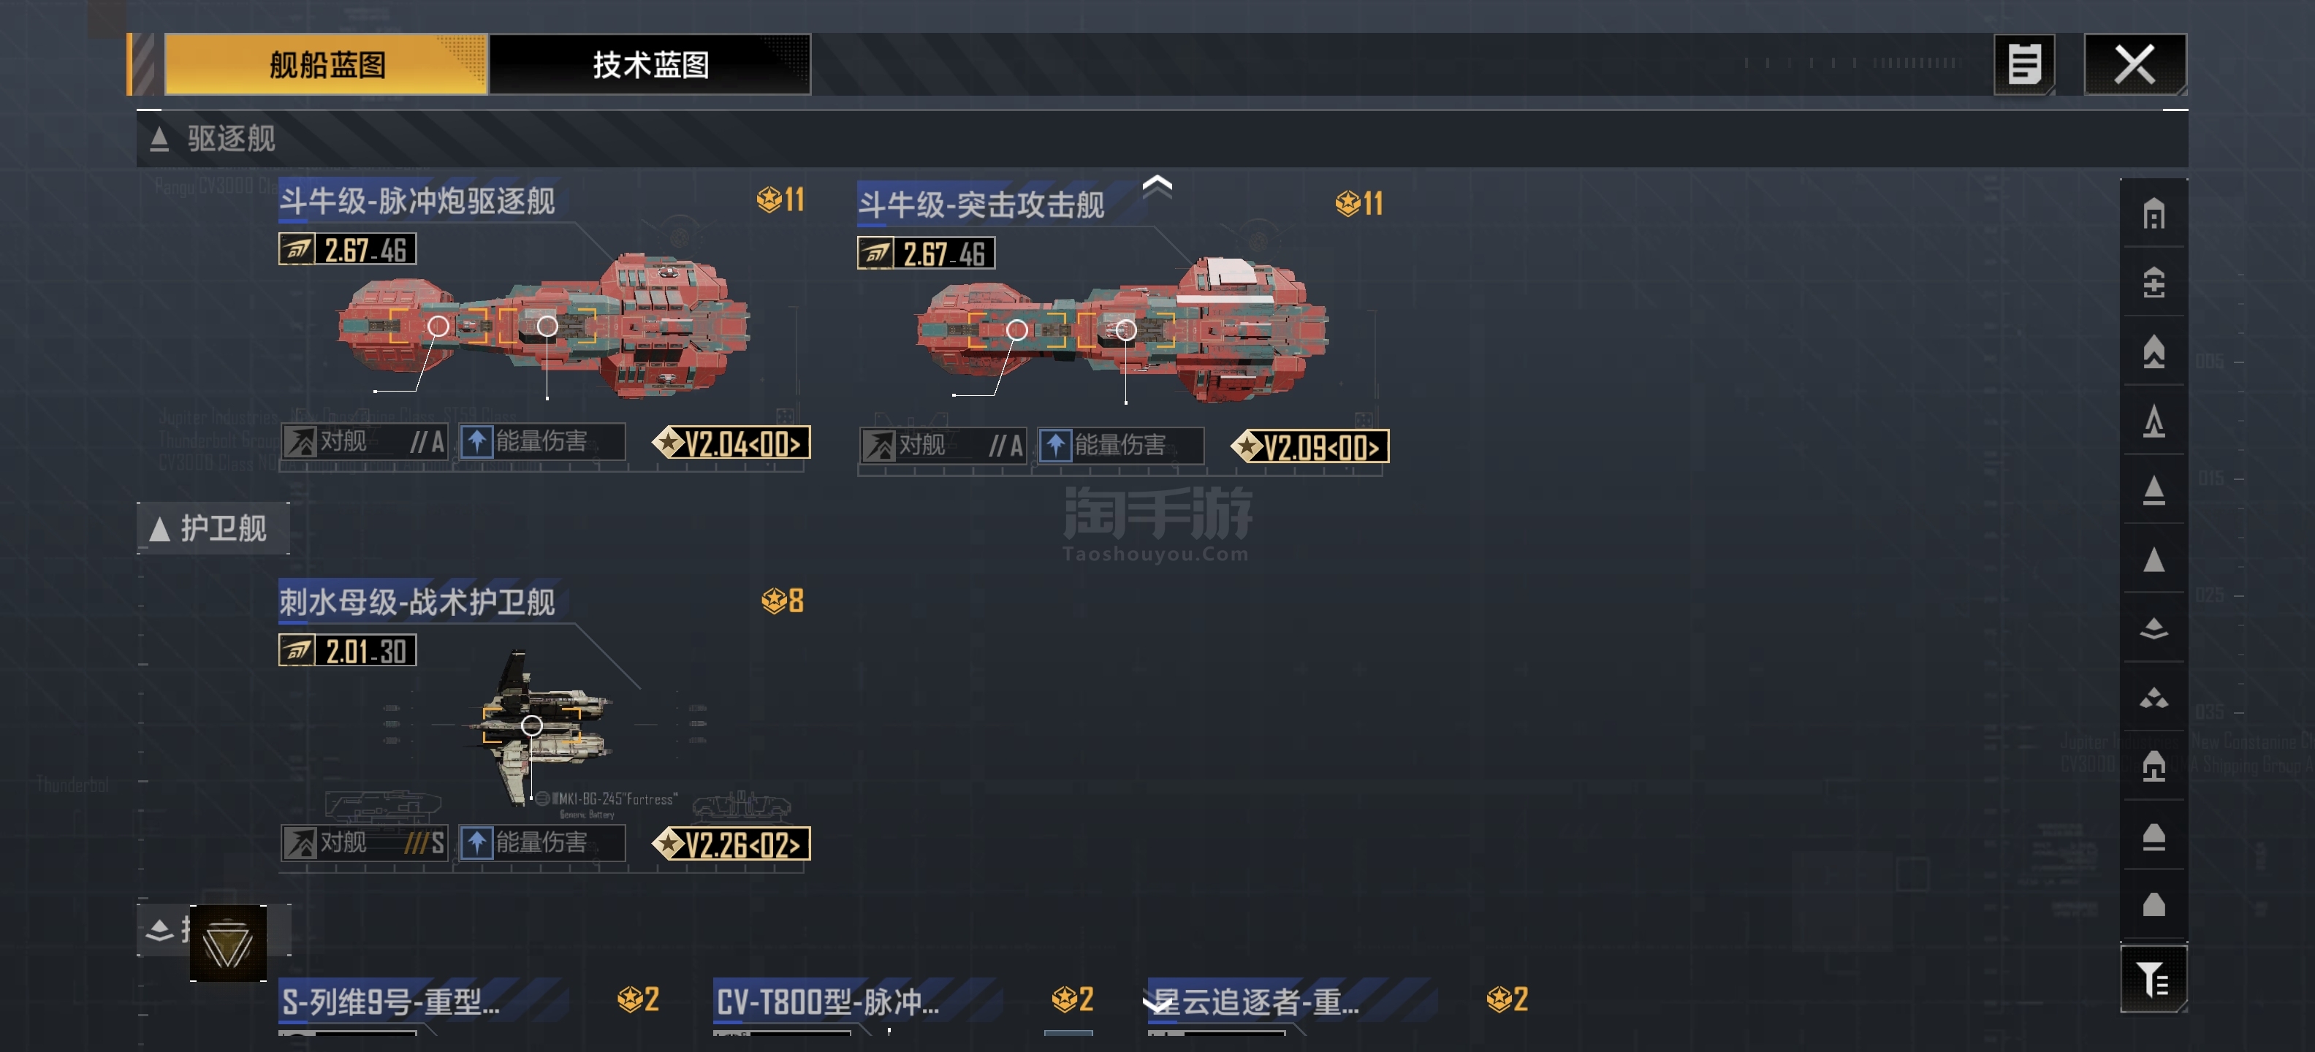Select the 刺水母级-战术护卫舰 ship thumbnail
The image size is (2315, 1052).
[536, 728]
